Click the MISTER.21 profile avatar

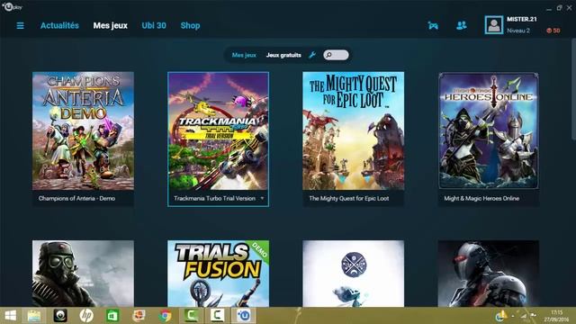point(494,25)
